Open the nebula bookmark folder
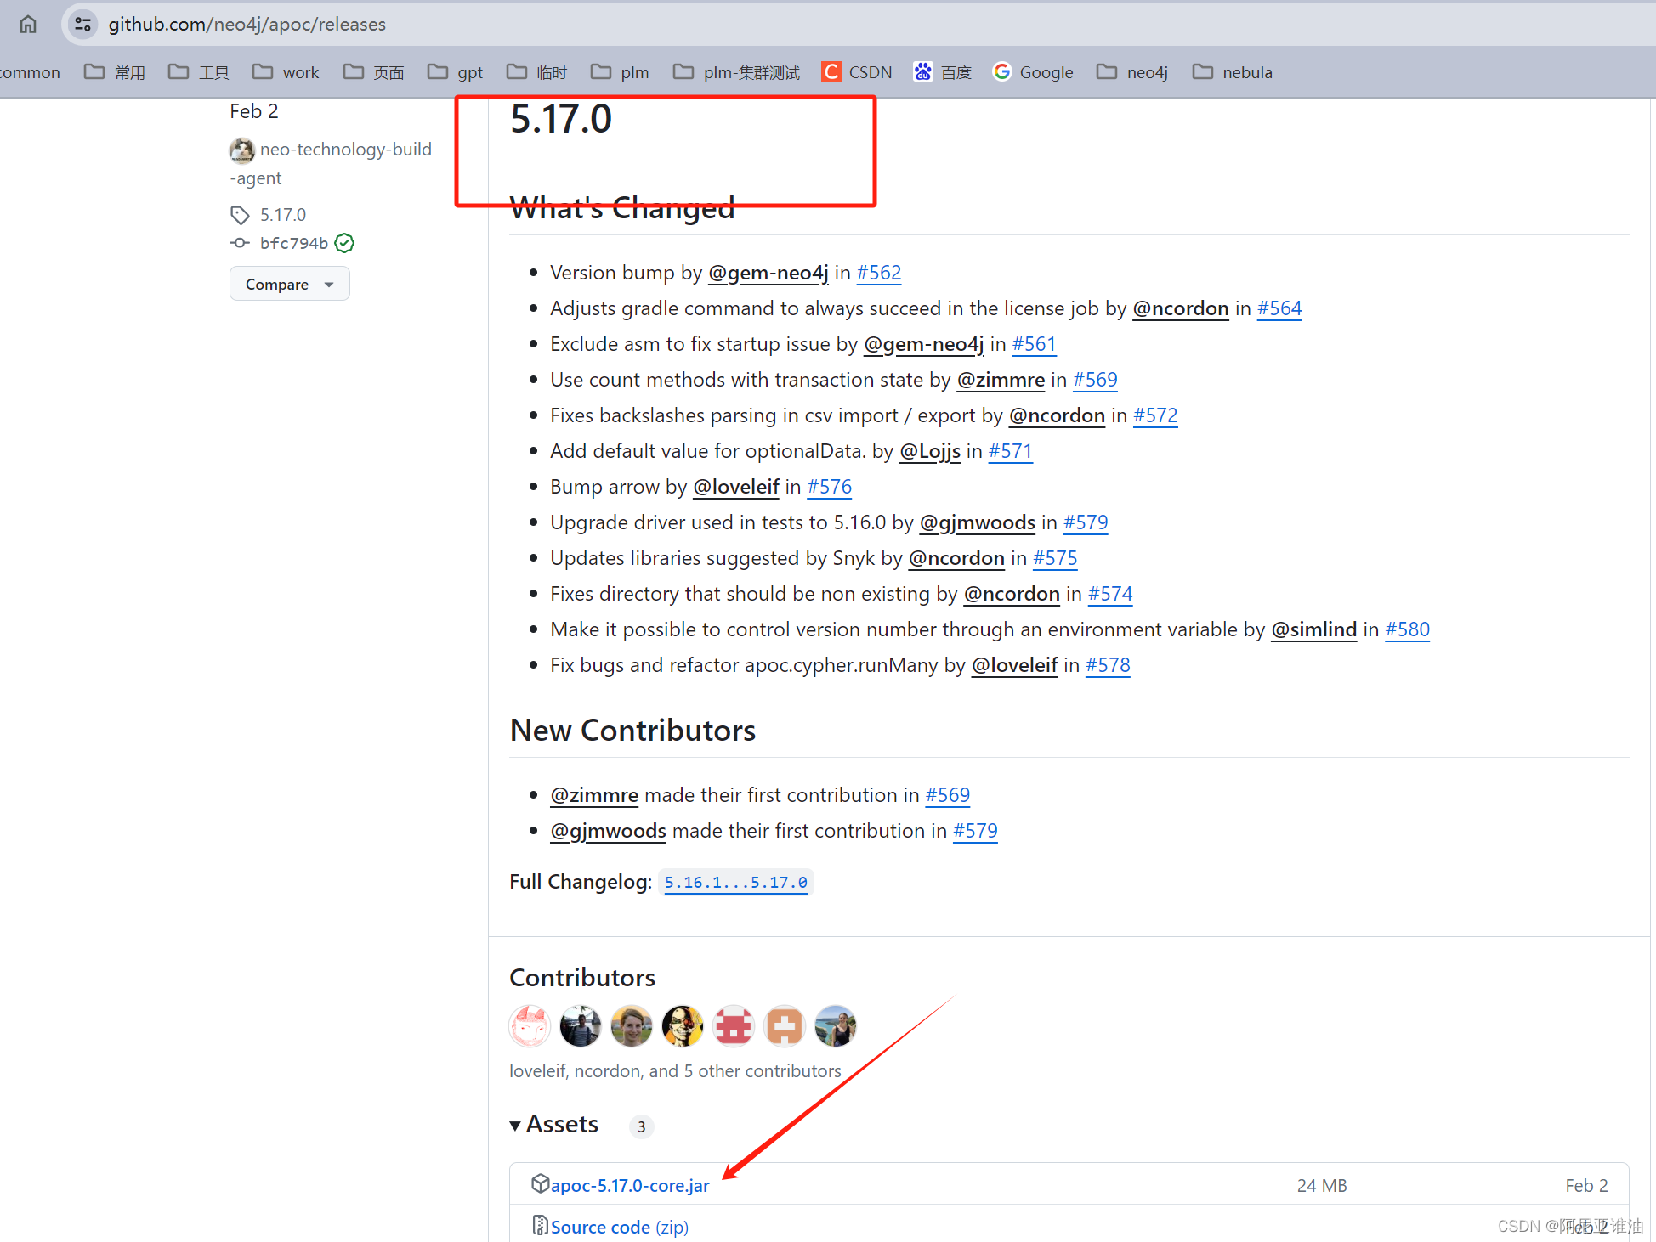Image resolution: width=1656 pixels, height=1242 pixels. click(1233, 72)
